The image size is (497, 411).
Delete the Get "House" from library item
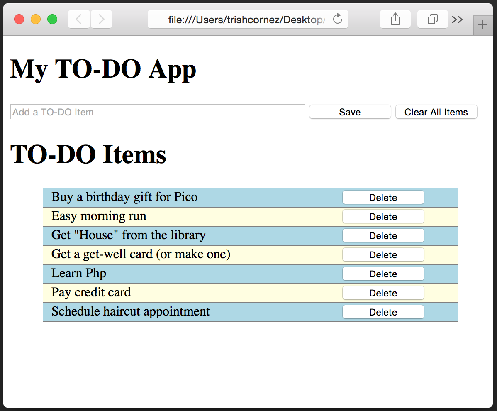pyautogui.click(x=383, y=236)
